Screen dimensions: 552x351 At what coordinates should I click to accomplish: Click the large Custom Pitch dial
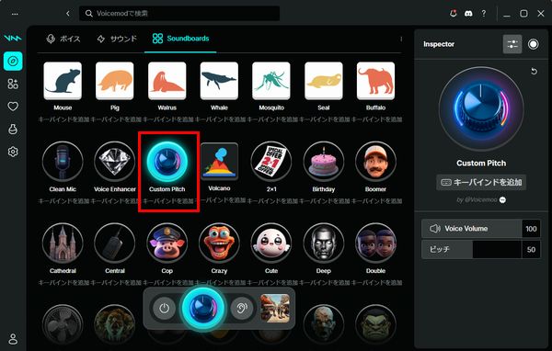[x=481, y=109]
